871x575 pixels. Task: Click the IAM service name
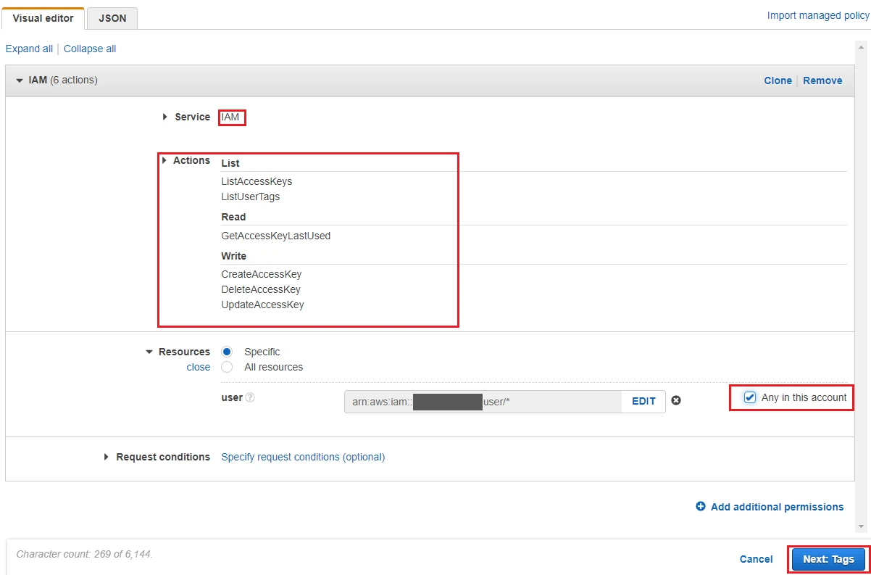point(230,117)
